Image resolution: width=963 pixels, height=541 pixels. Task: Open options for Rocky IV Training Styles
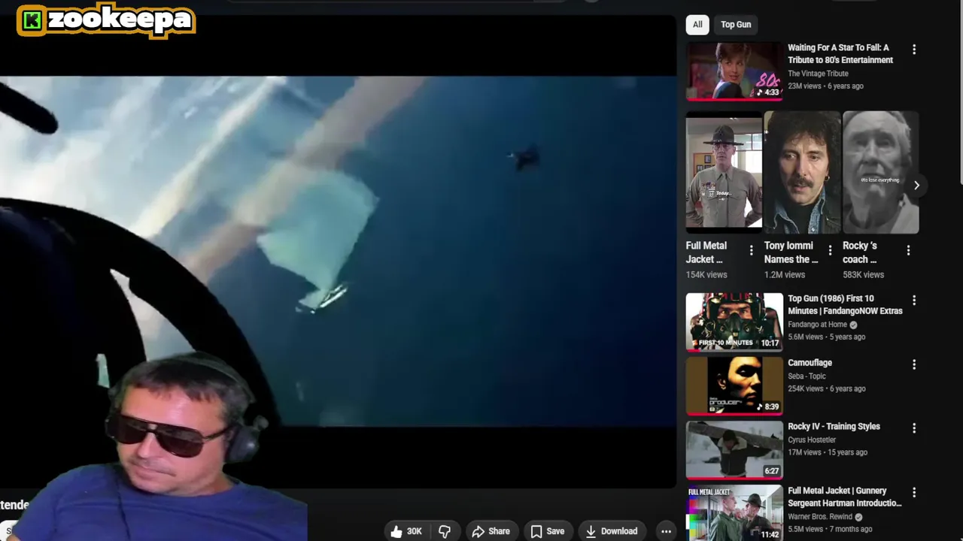(914, 428)
